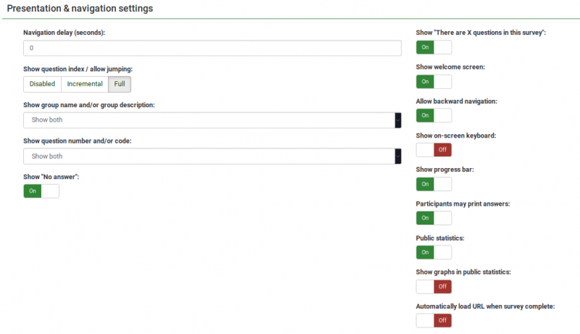580x334 pixels.
Task: Turn off Show welcome screen
Action: point(434,81)
